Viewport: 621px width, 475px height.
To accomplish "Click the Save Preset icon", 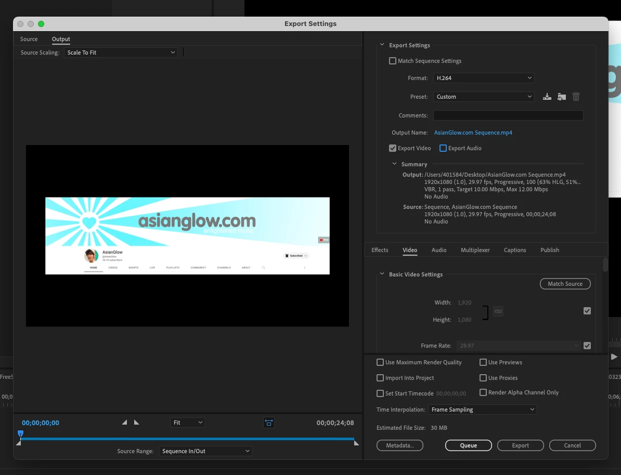I will click(x=547, y=97).
